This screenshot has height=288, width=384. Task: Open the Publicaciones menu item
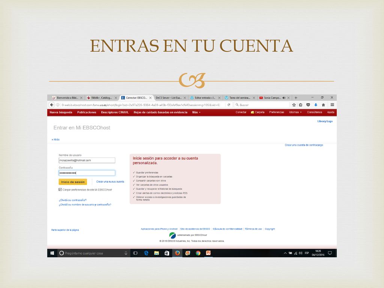[x=87, y=112]
